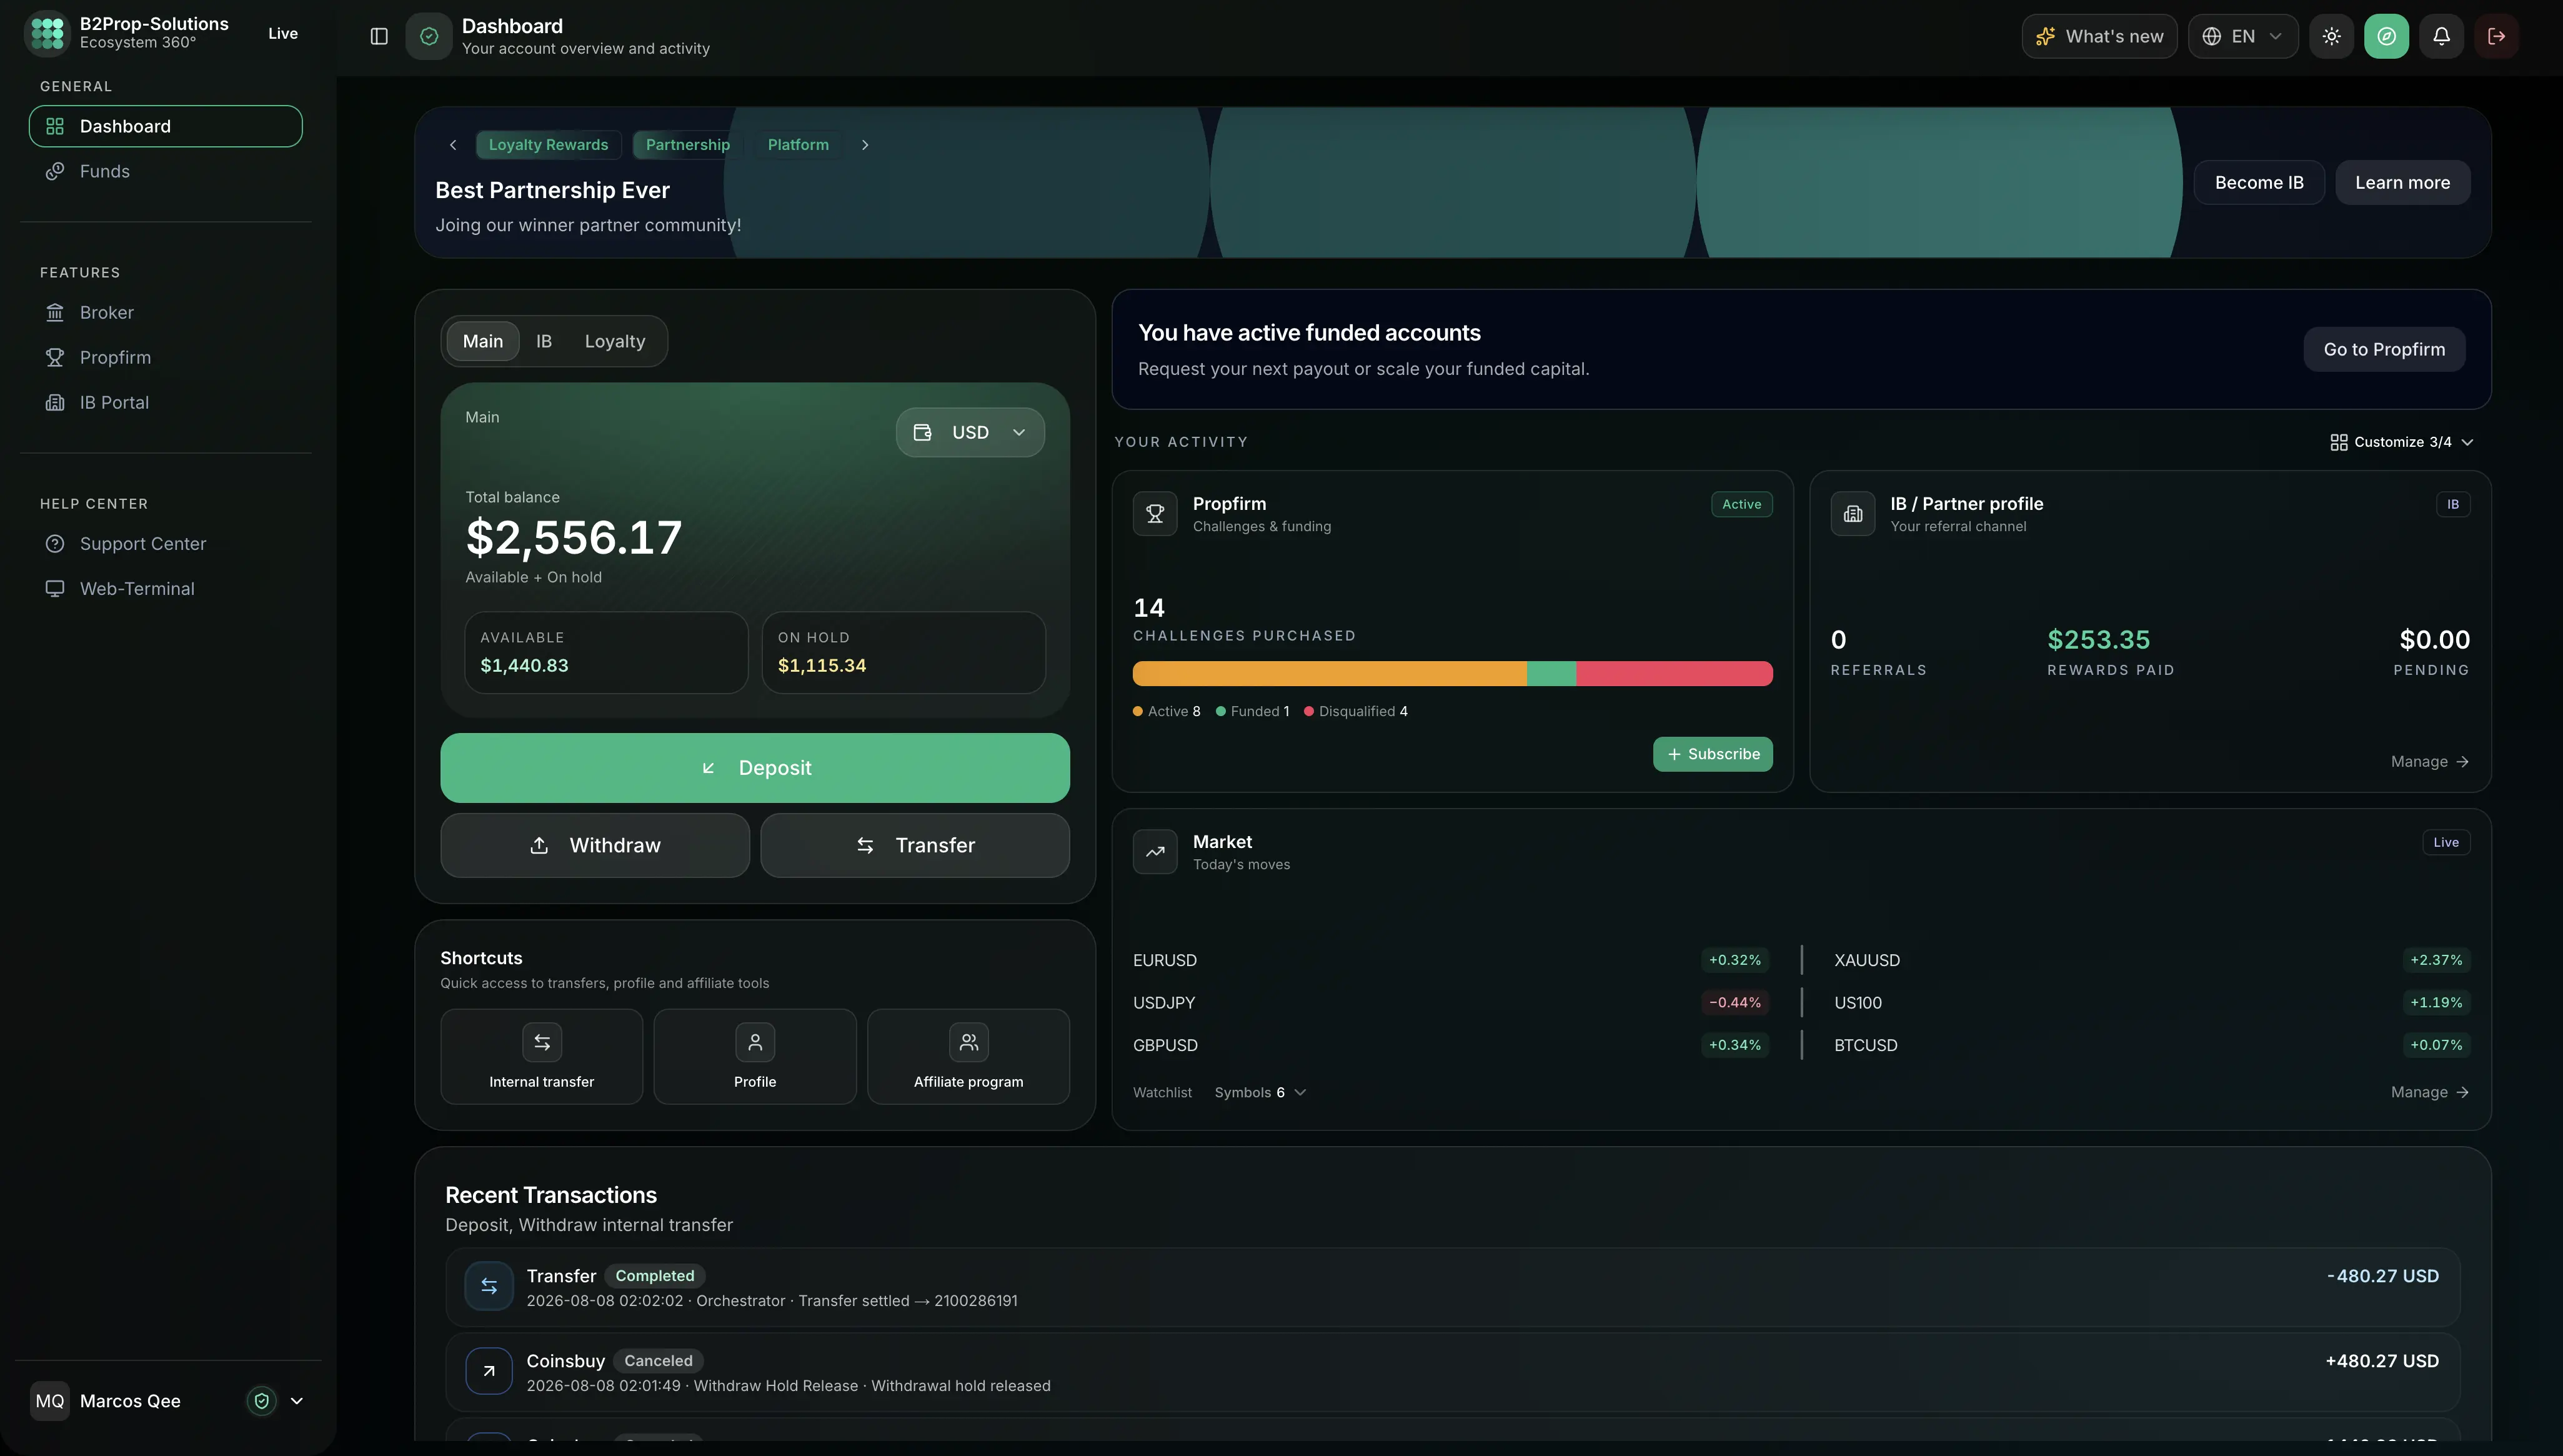2563x1456 pixels.
Task: Toggle light theme with sun icon
Action: coord(2331,36)
